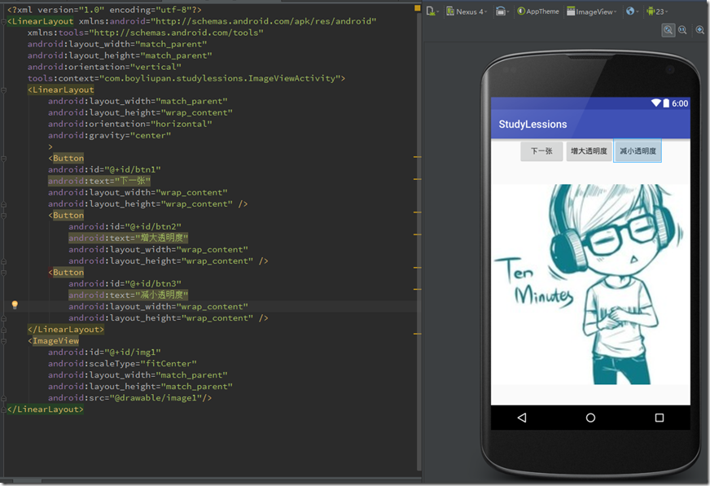710x486 pixels.
Task: Click the headphone character image in preview
Action: [x=590, y=284]
